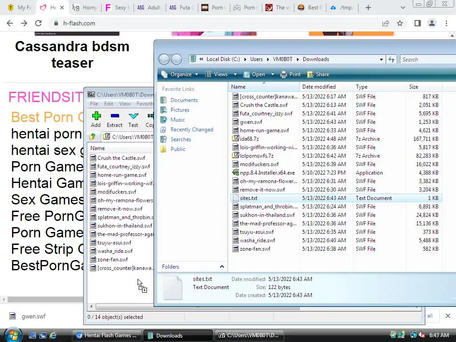
Task: Click the Explorer Search field
Action: coord(428,59)
